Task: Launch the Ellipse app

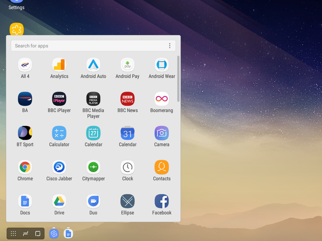Action: pyautogui.click(x=128, y=201)
